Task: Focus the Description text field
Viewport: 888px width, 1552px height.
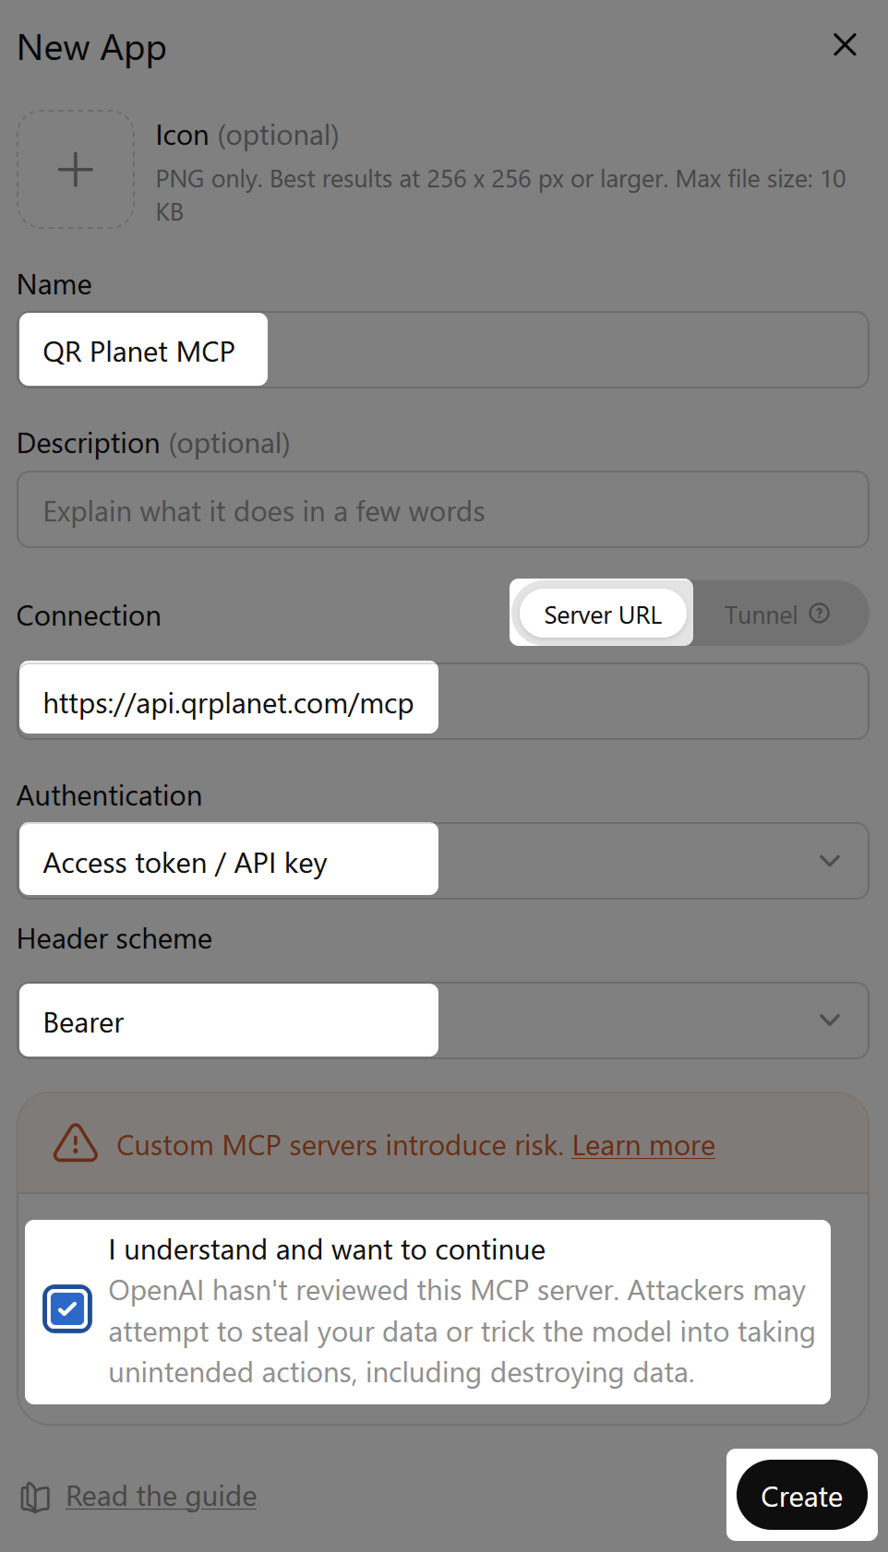Action: (x=443, y=509)
